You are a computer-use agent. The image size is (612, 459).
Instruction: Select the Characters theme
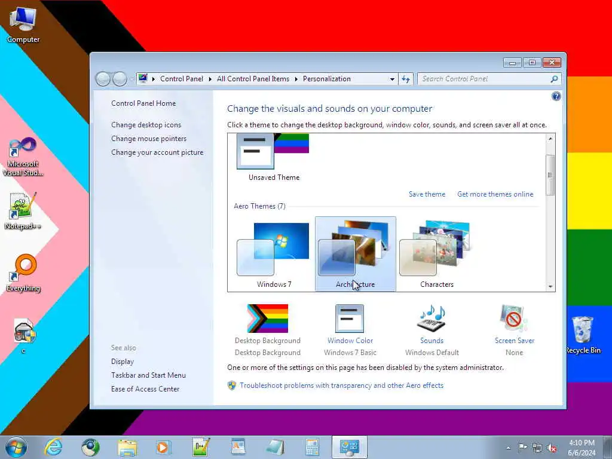pos(436,253)
